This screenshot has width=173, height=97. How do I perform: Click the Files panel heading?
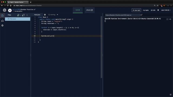click(x=9, y=15)
